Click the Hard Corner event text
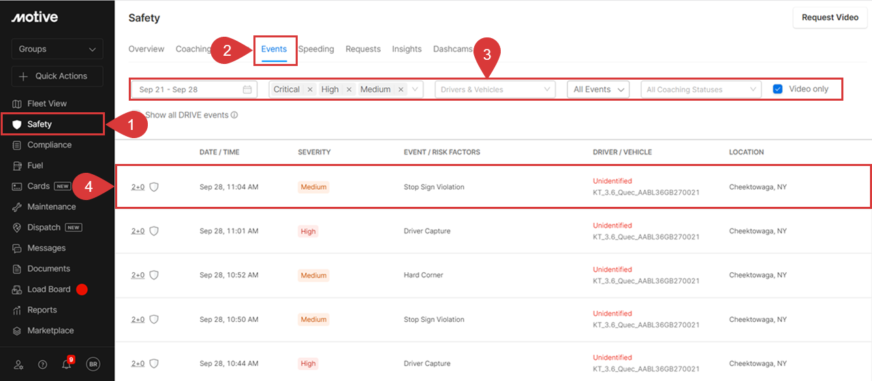This screenshot has height=381, width=872. point(424,275)
